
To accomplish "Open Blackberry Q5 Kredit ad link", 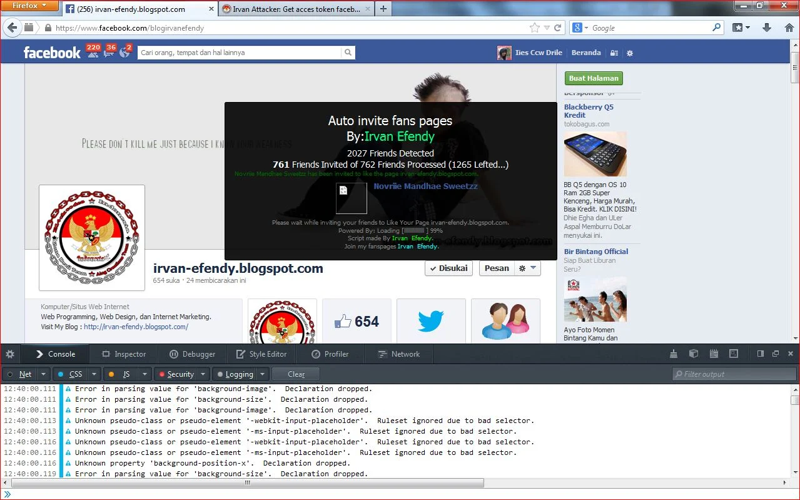I will click(x=589, y=111).
